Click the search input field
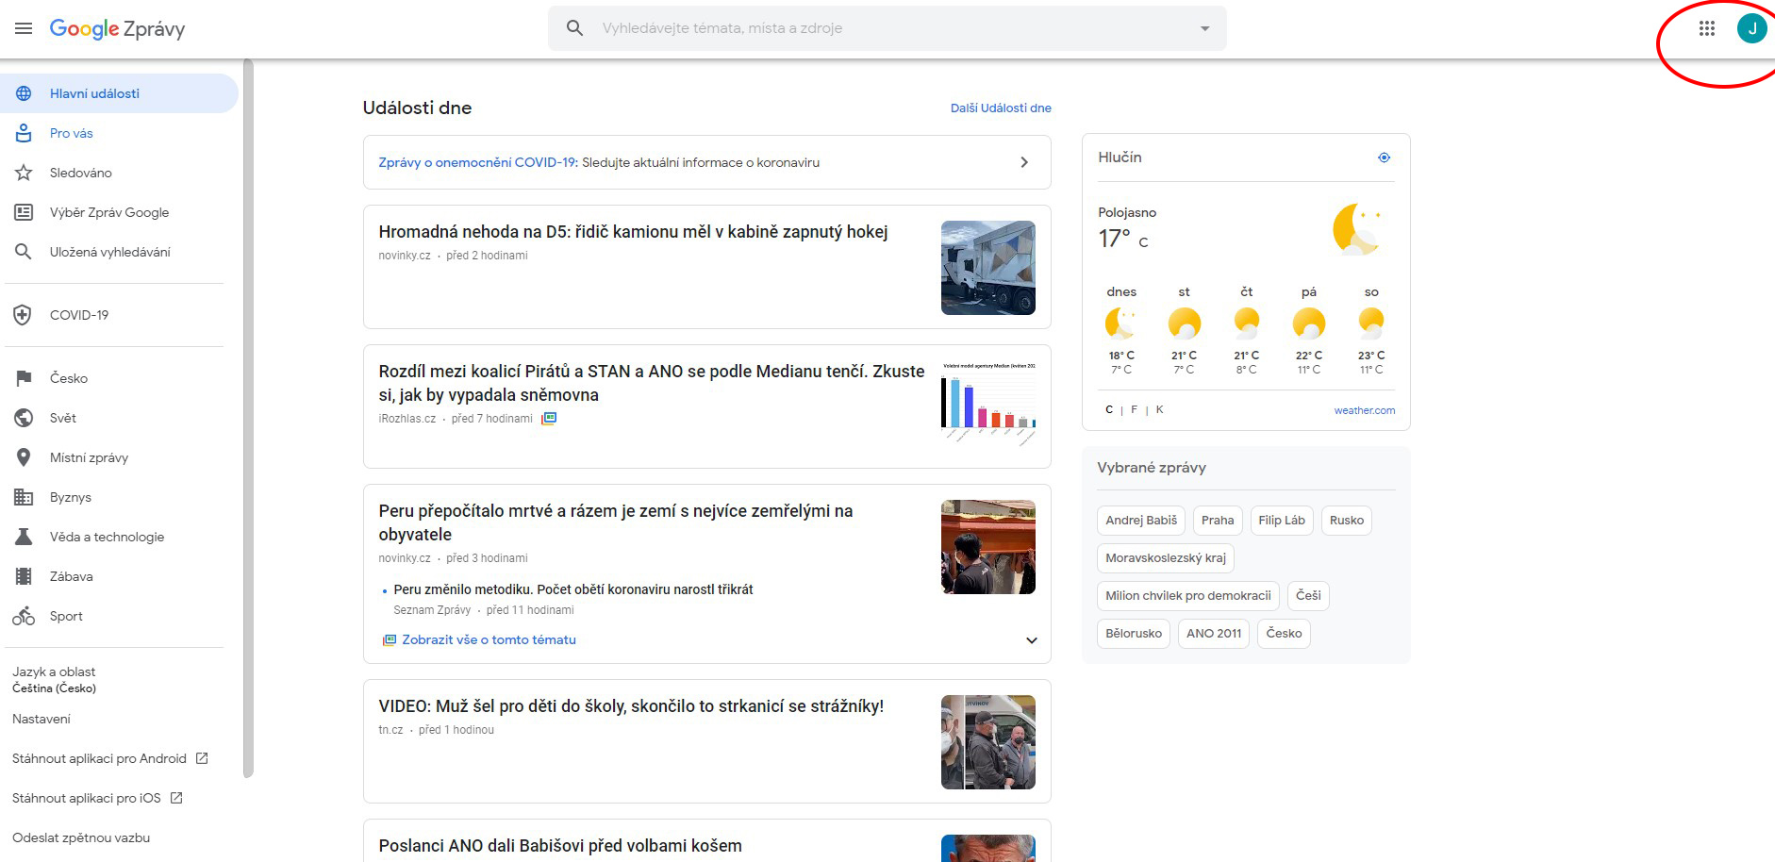1775x862 pixels. (887, 28)
